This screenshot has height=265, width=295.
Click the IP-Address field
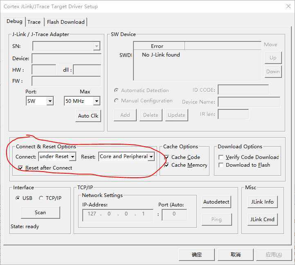(x=118, y=215)
